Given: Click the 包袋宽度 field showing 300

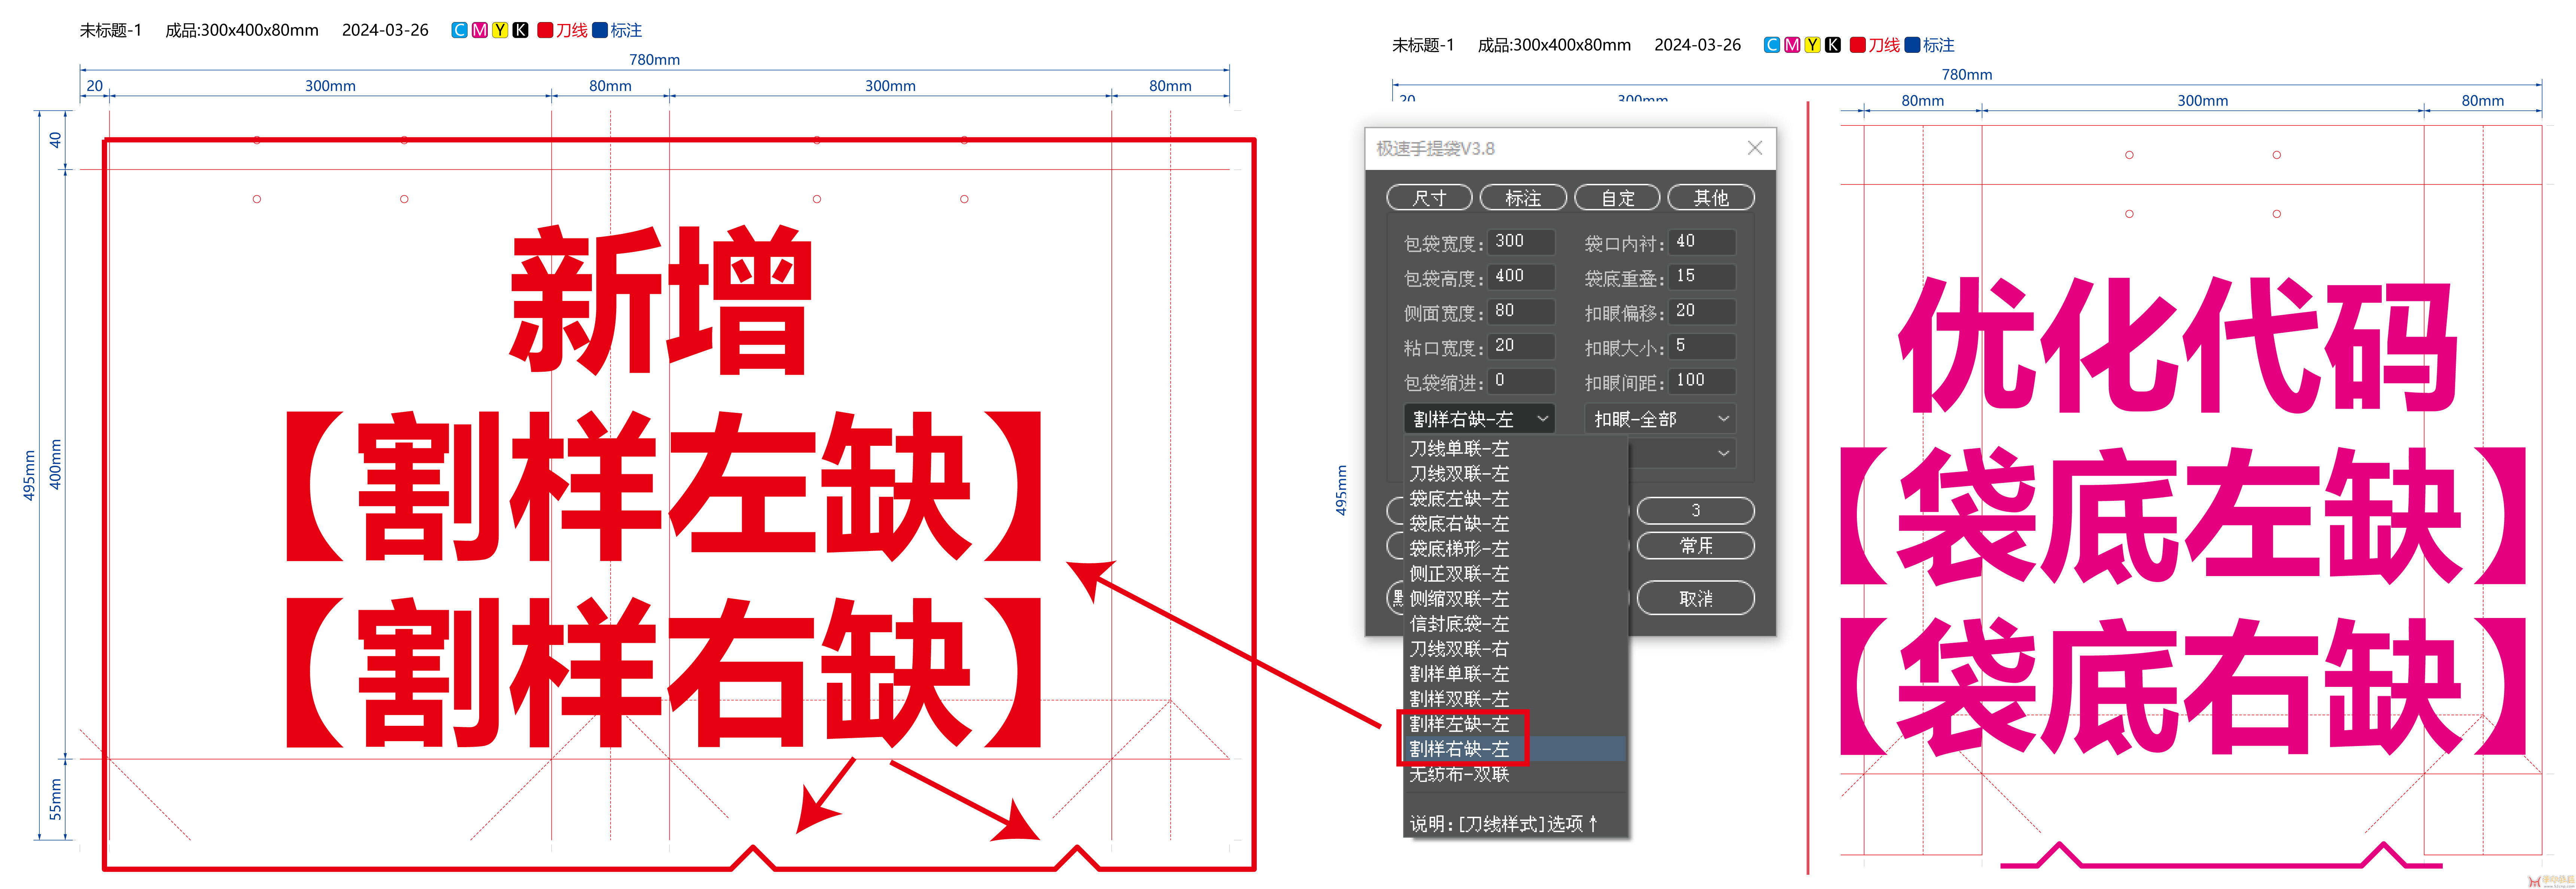Looking at the screenshot, I should (x=1521, y=242).
